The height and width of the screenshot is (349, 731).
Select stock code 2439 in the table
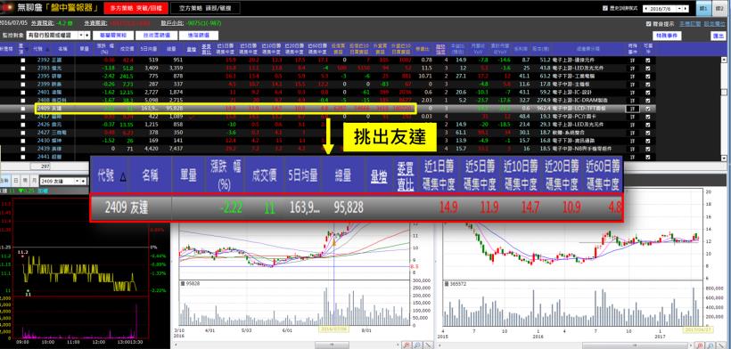click(43, 149)
